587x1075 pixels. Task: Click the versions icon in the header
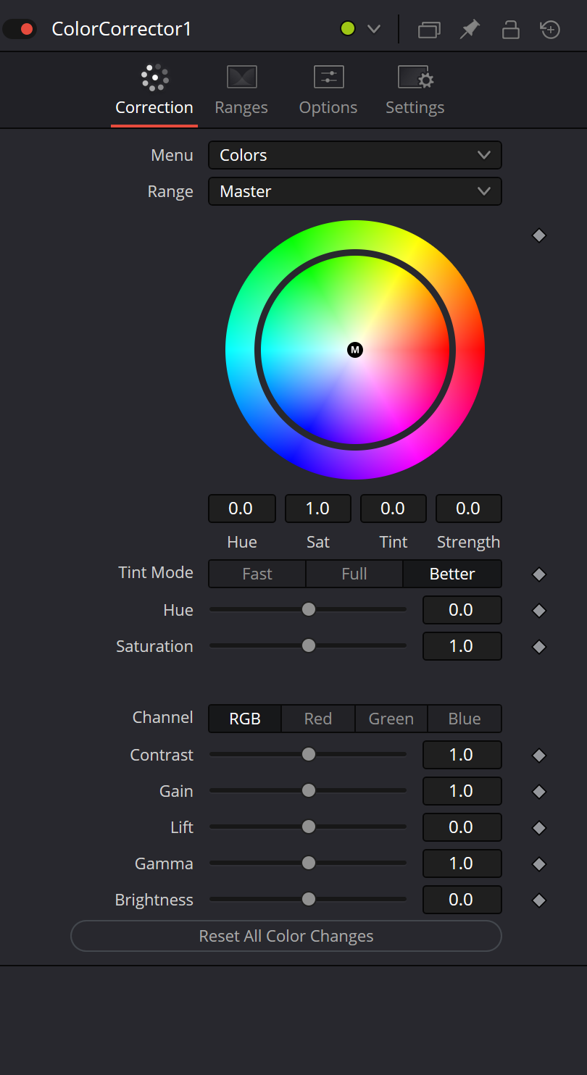click(x=430, y=30)
